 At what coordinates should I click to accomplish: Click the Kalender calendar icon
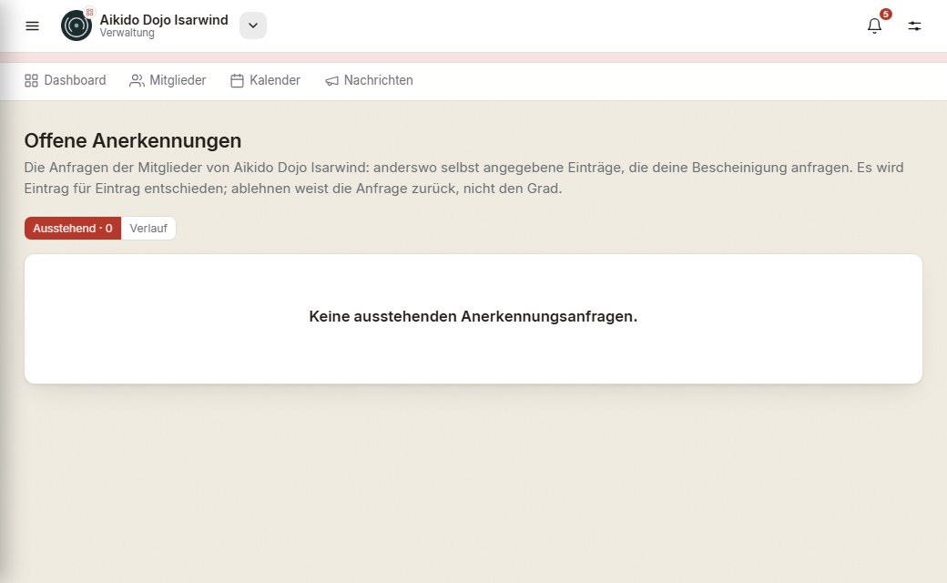[237, 80]
